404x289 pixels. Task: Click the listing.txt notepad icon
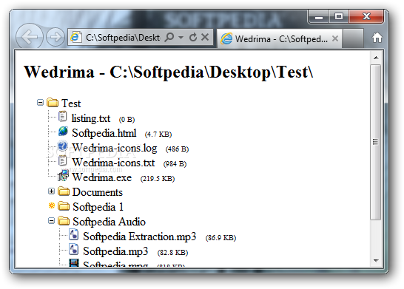click(x=62, y=116)
